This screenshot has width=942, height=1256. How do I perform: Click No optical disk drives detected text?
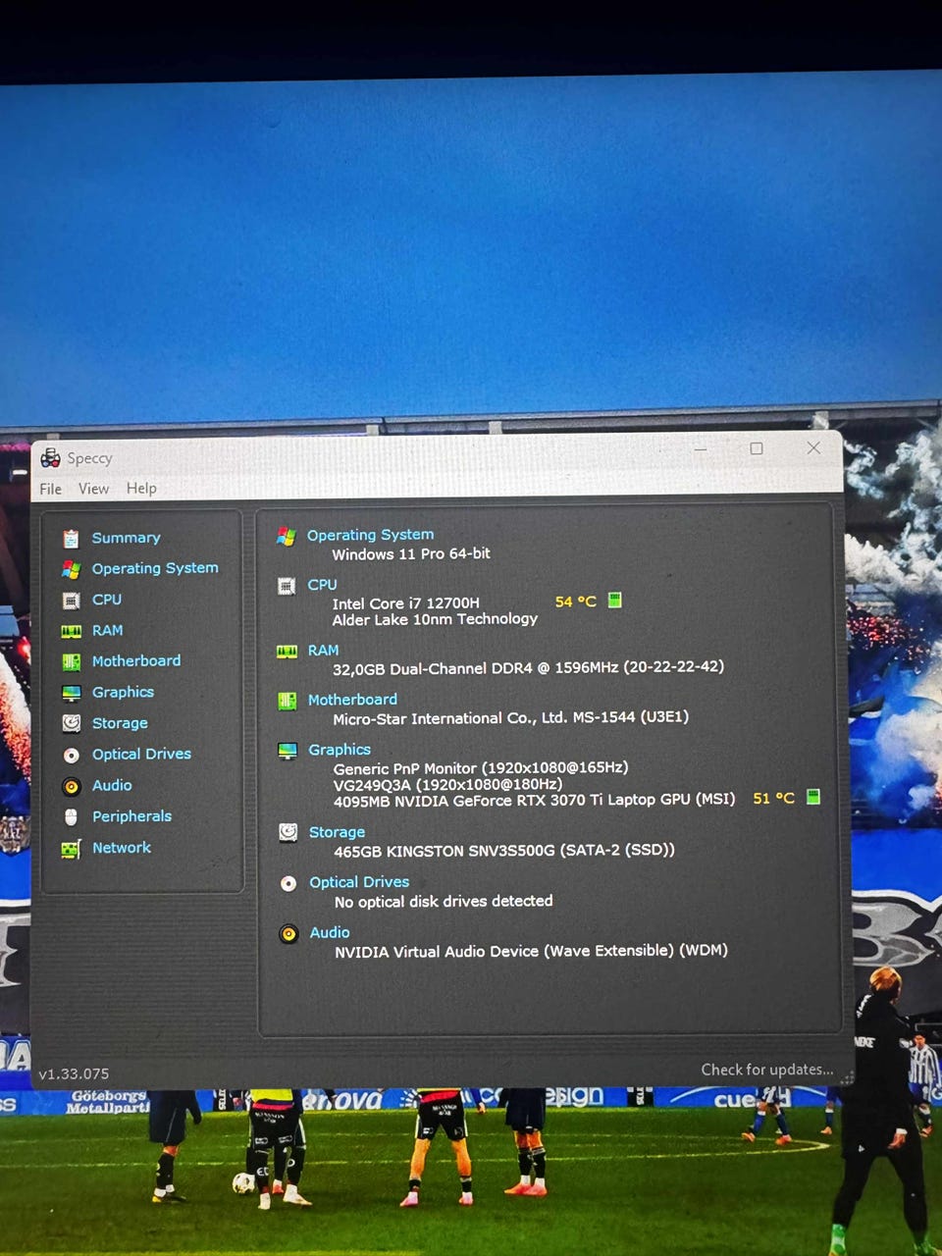(444, 902)
